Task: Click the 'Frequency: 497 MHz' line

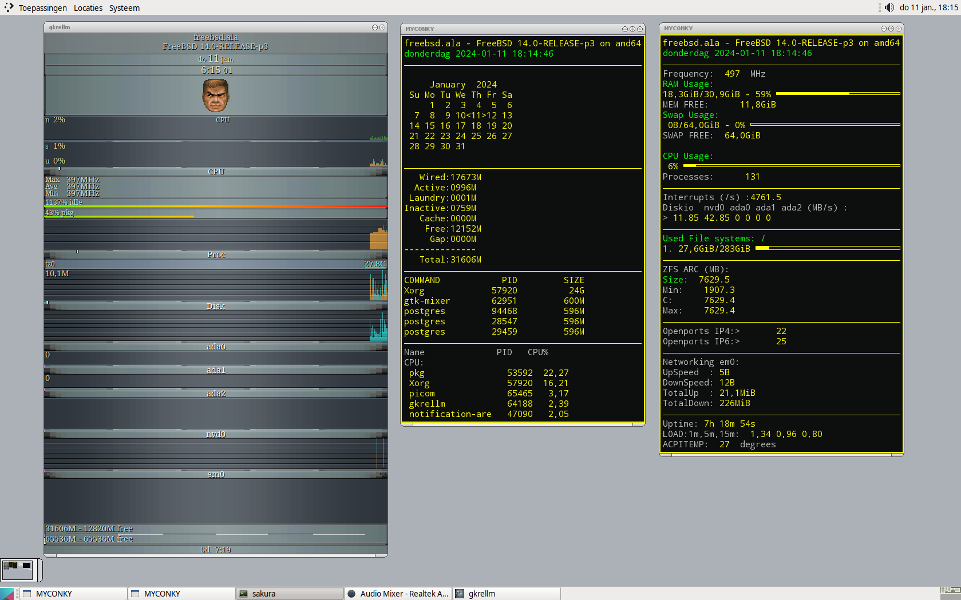Action: [x=714, y=74]
